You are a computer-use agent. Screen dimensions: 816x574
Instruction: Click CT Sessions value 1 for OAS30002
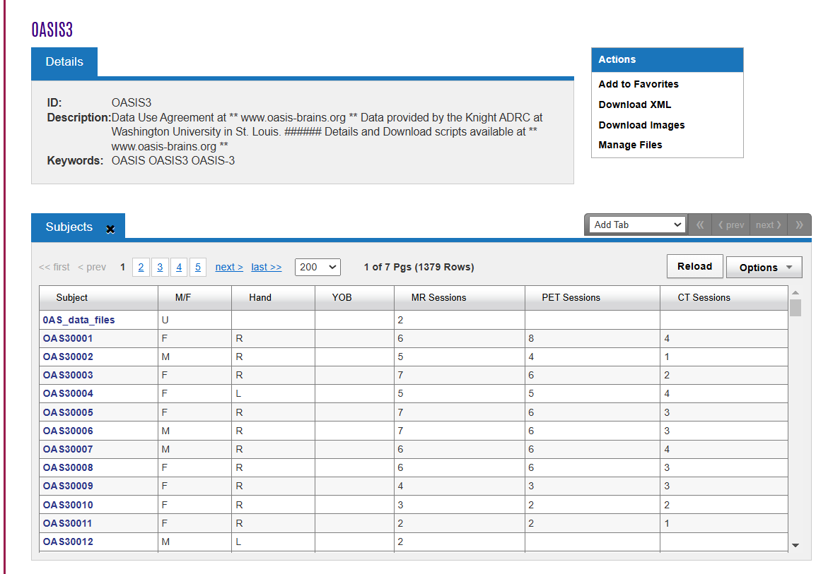[667, 357]
